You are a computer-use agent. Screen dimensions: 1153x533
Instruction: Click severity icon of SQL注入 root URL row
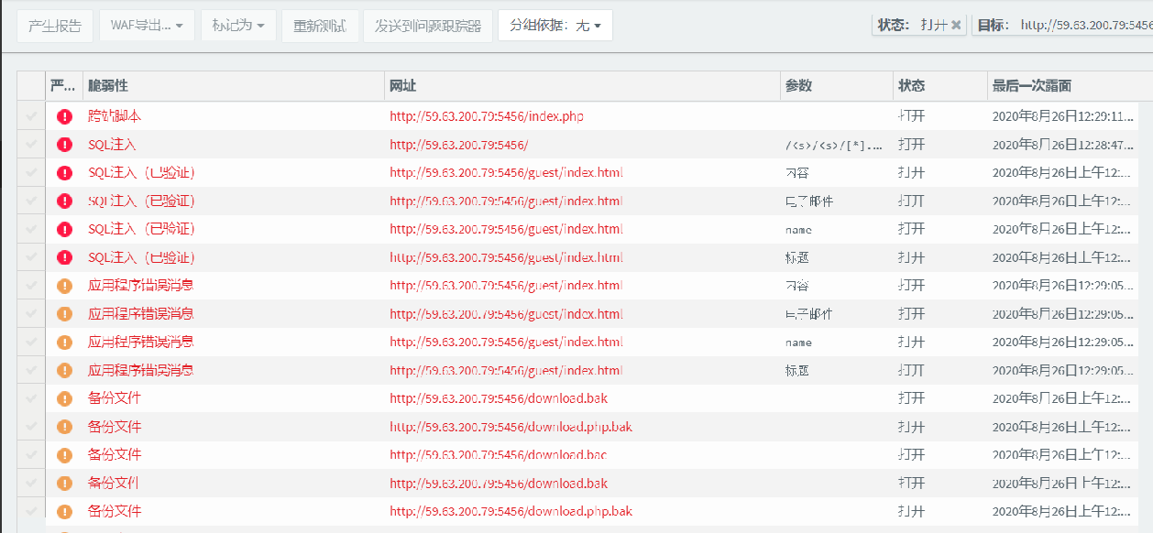64,145
